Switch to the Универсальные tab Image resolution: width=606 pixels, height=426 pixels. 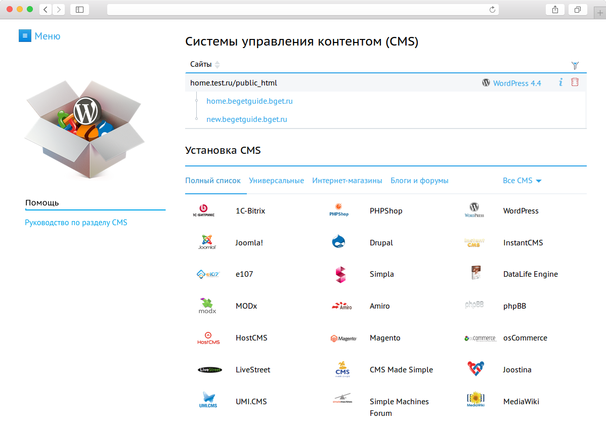pos(276,181)
